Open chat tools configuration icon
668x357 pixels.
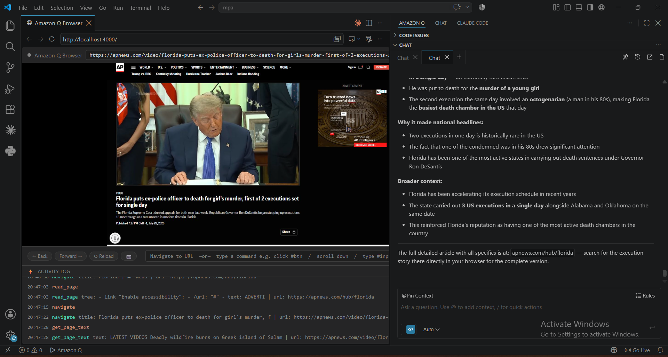pyautogui.click(x=625, y=57)
